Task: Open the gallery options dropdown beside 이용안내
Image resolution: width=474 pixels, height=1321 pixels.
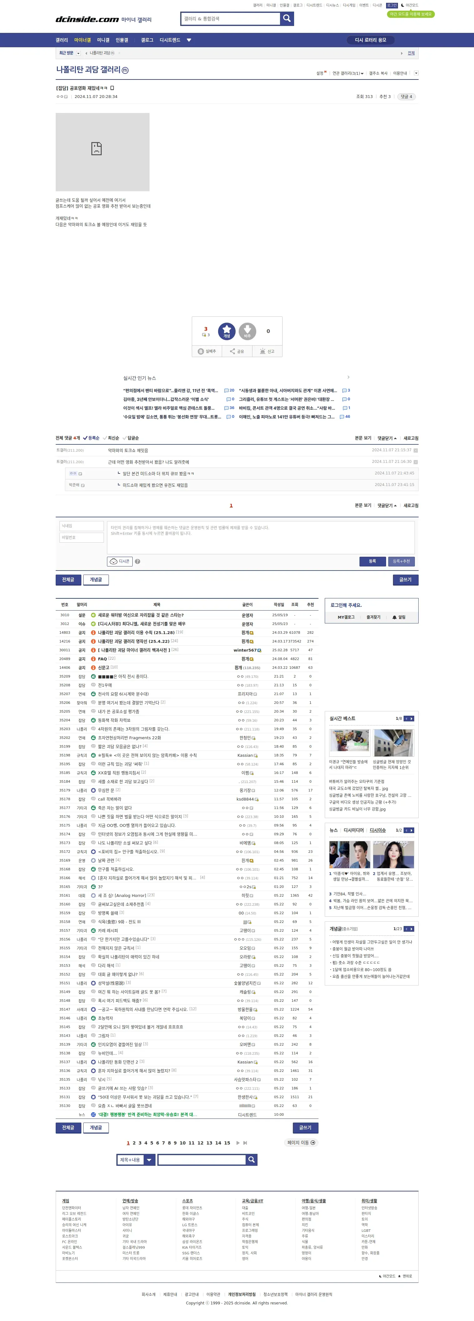Action: click(416, 73)
